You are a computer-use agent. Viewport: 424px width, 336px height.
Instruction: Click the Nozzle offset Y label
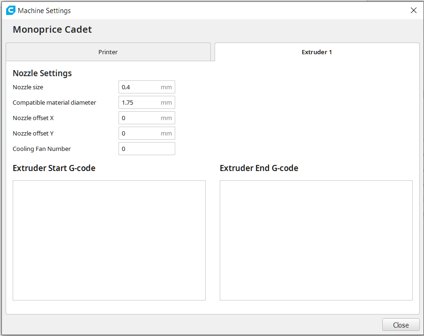pyautogui.click(x=33, y=133)
